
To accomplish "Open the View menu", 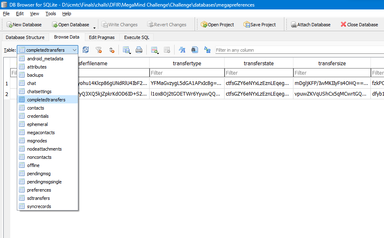I will tap(34, 14).
